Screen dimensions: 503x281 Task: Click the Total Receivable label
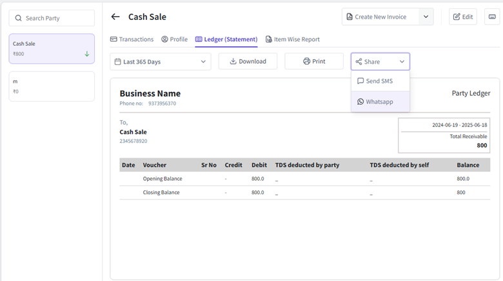pyautogui.click(x=468, y=136)
